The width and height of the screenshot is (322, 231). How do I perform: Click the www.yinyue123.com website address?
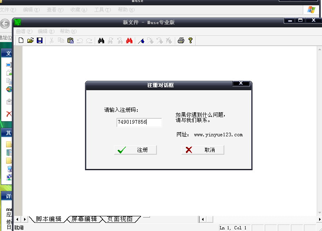click(x=218, y=135)
